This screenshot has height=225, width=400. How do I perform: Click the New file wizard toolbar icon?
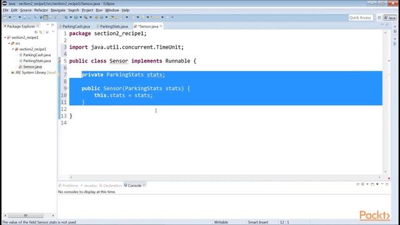[5, 17]
